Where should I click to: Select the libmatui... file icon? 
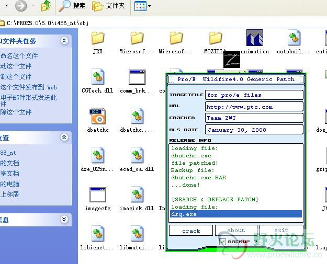137,234
